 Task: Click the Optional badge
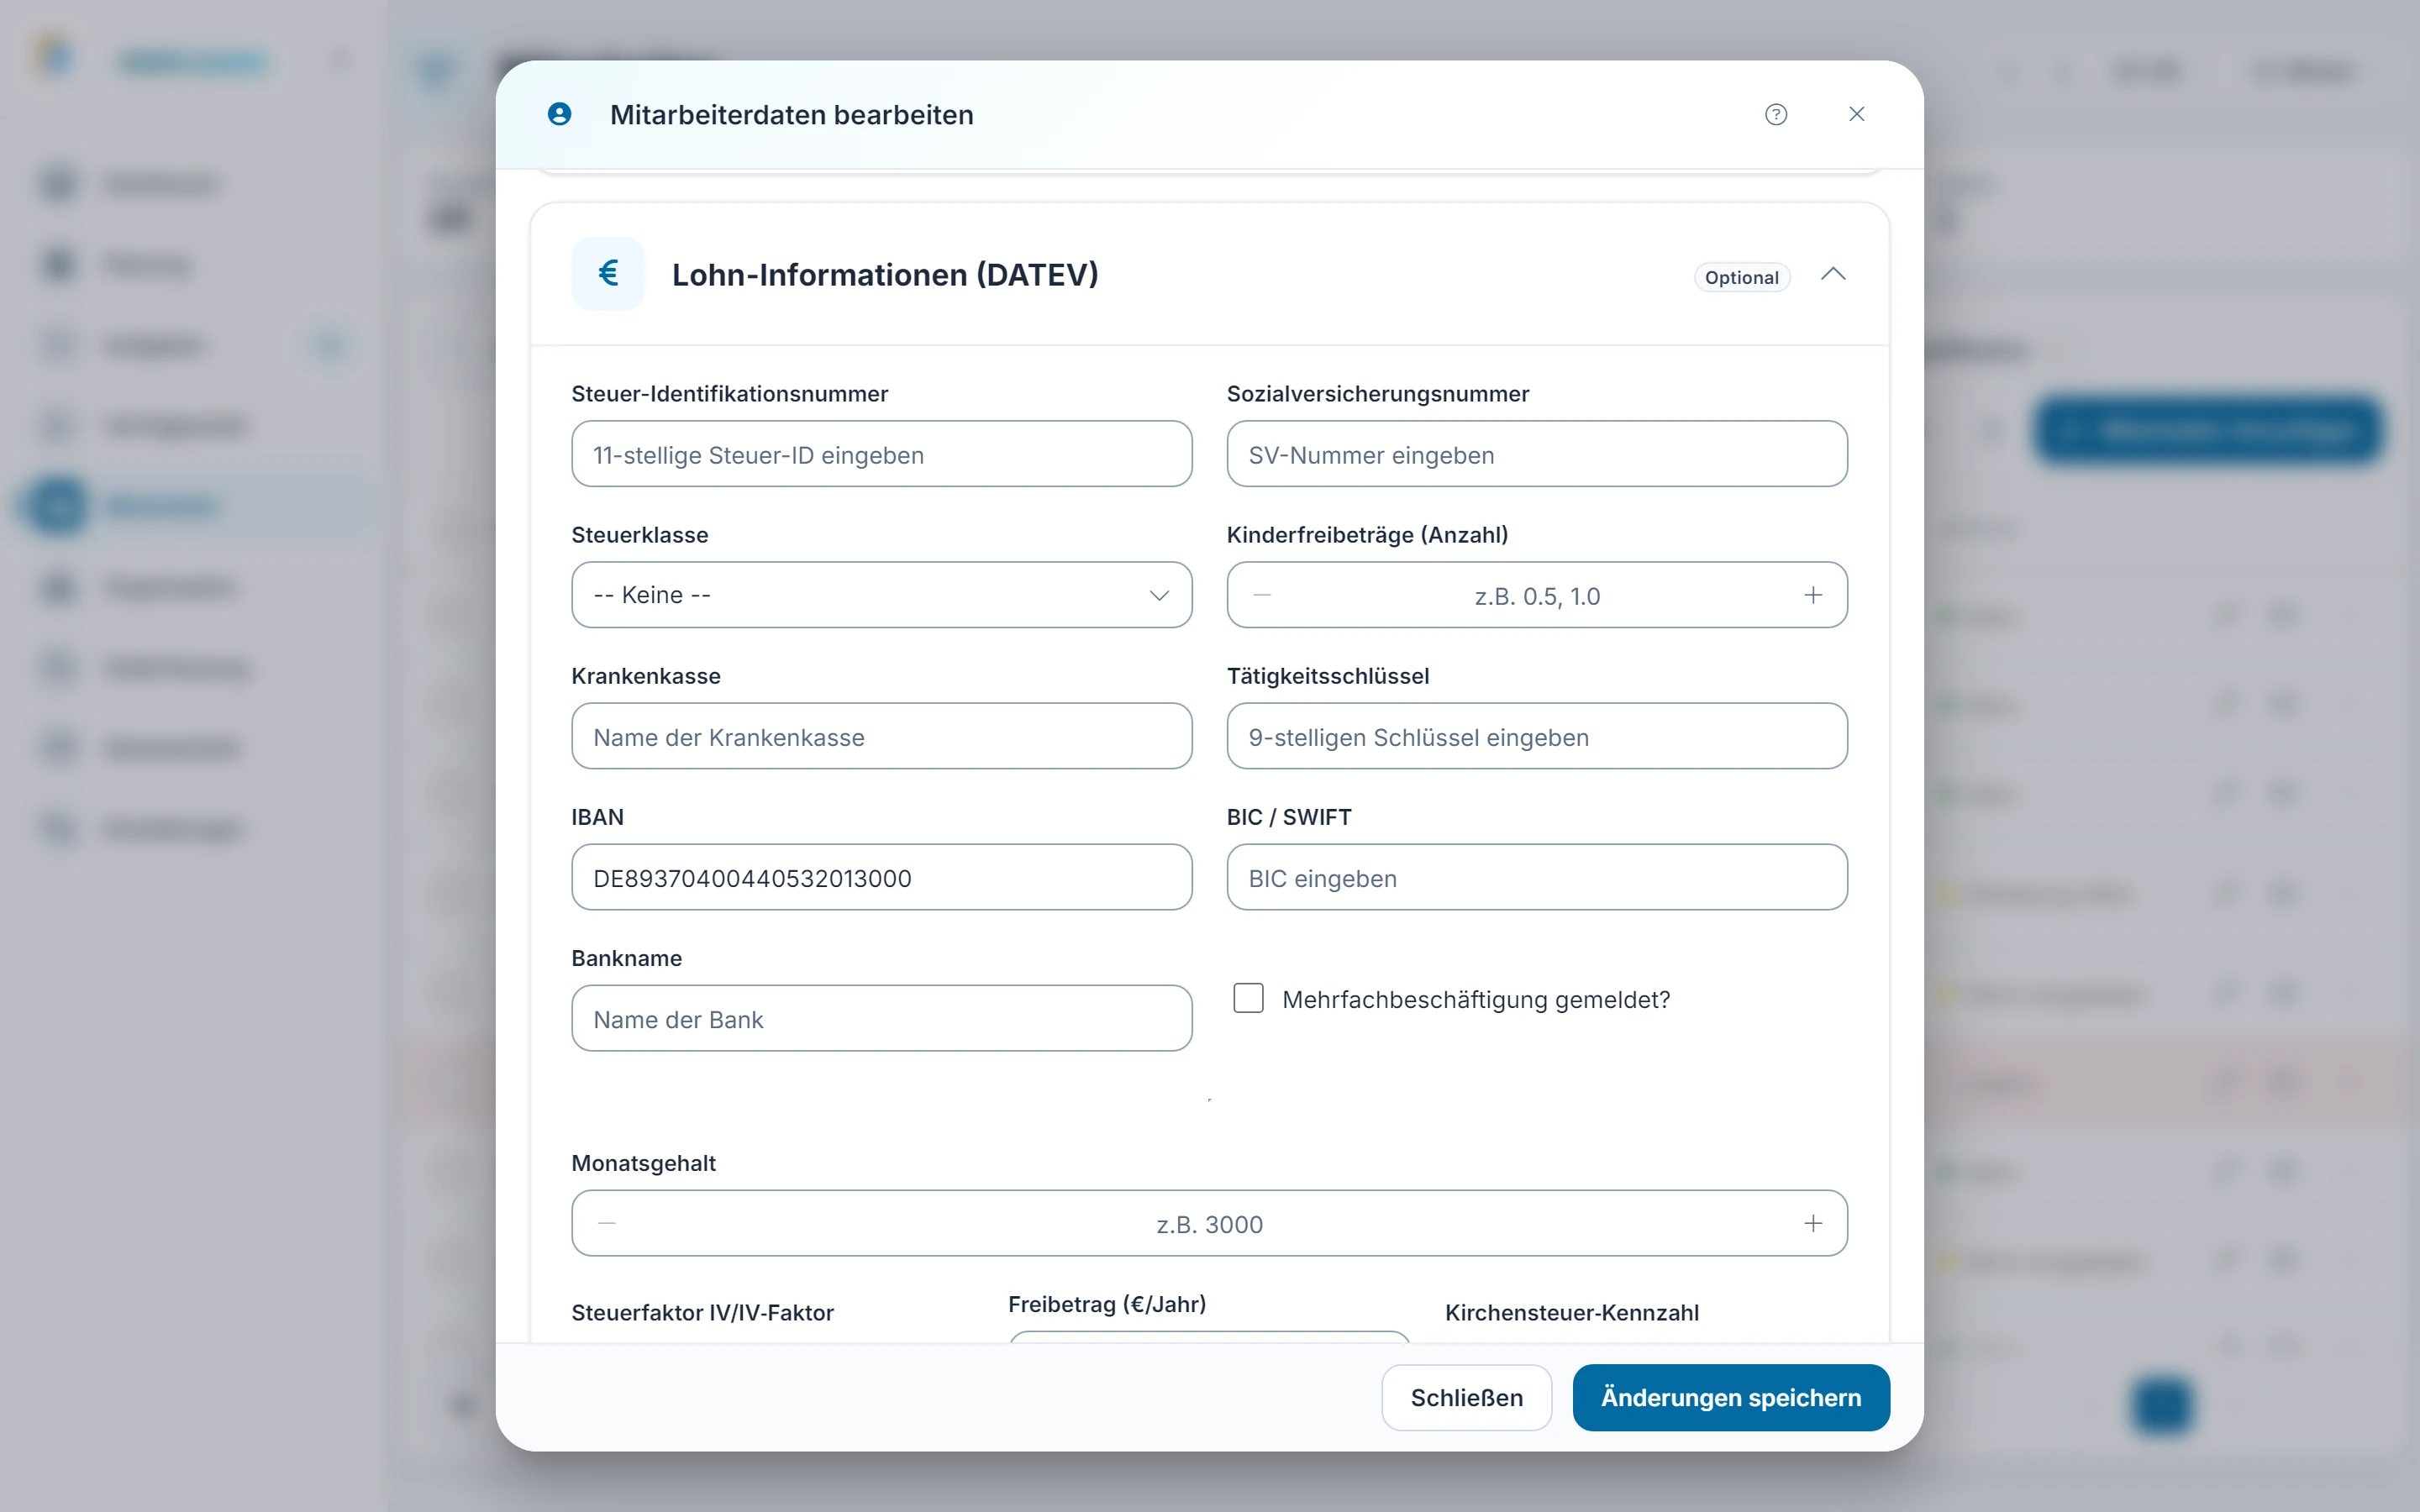(1741, 277)
